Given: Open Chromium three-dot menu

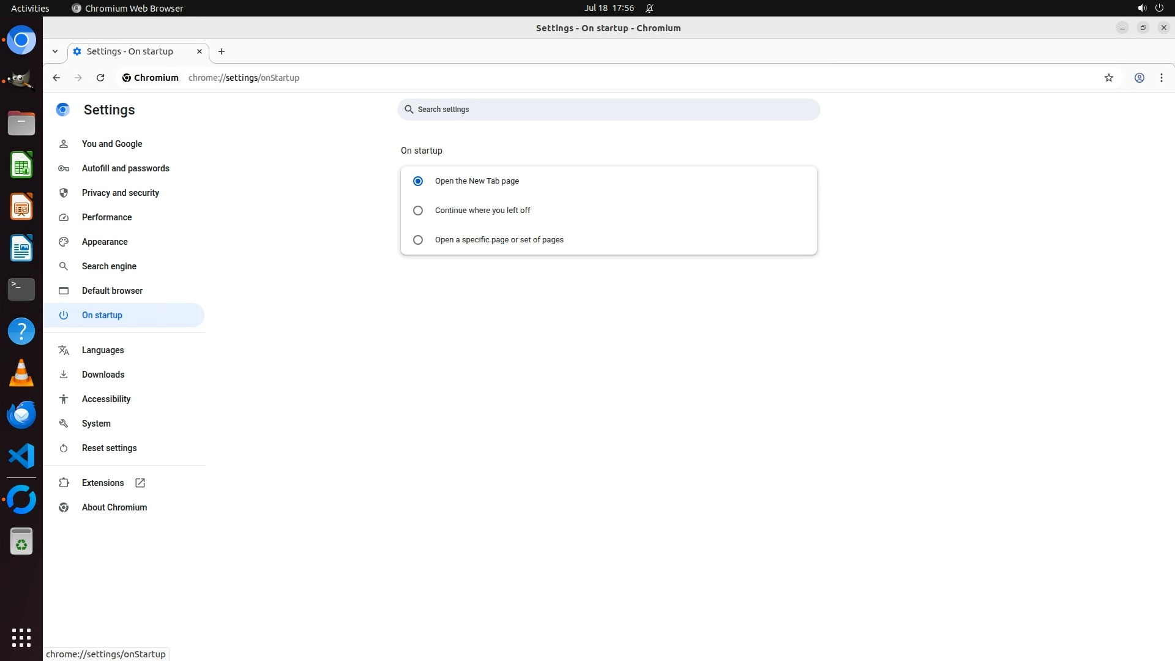Looking at the screenshot, I should [1161, 78].
